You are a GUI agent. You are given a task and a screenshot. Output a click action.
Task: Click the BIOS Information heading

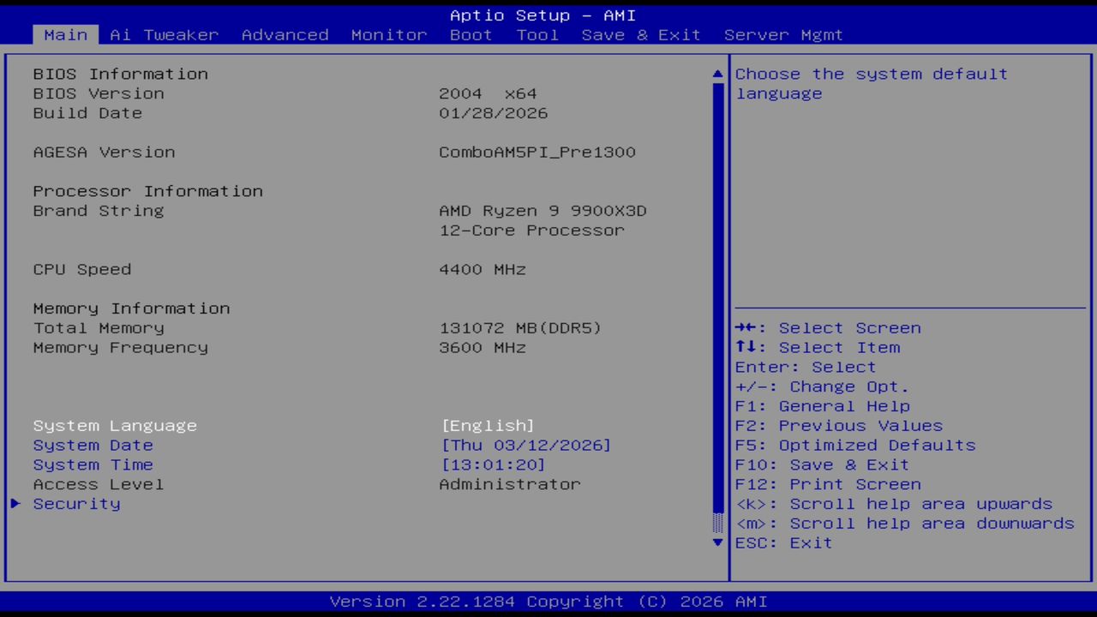point(121,75)
